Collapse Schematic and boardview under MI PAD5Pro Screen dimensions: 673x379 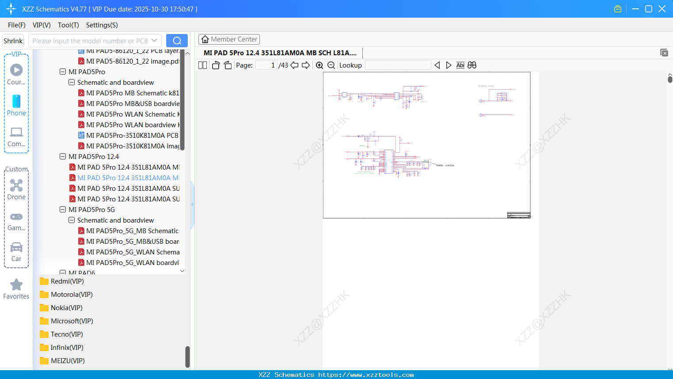[x=72, y=82]
